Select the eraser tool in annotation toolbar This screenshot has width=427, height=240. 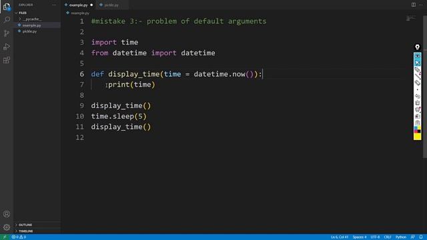[x=418, y=83]
